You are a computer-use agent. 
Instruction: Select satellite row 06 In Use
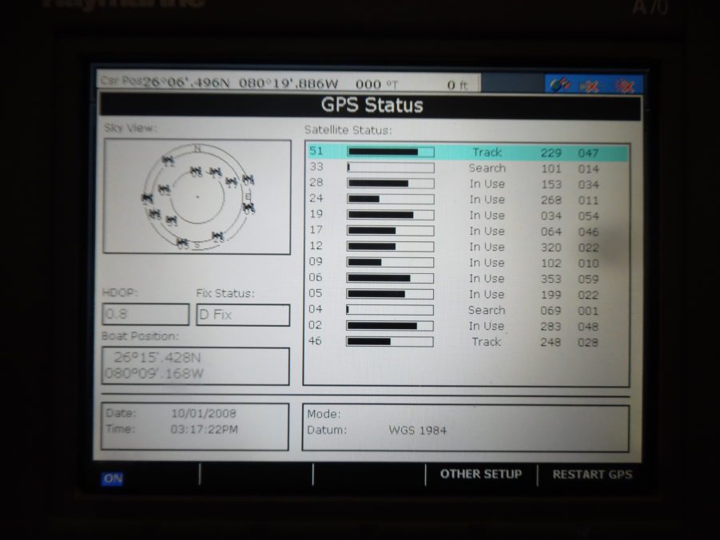click(467, 279)
